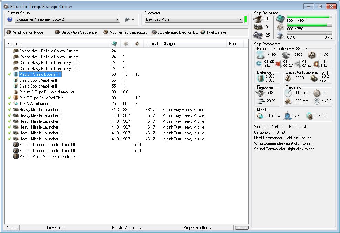Click the powergrid usage bar 668 / 750

tap(310, 25)
